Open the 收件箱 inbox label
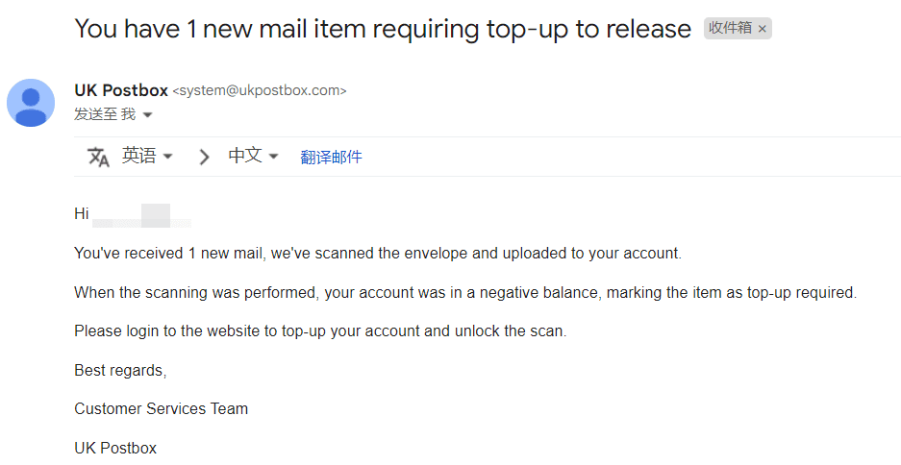Viewport: 901px width, 465px height. pos(731,28)
